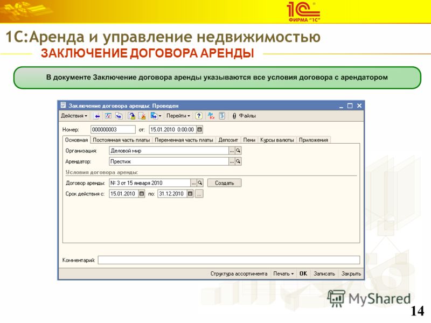Click the ellipsis select button for Арендатор
This screenshot has height=323, width=431.
tap(232, 161)
